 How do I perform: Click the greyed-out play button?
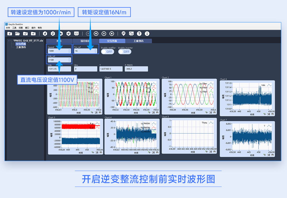coord(88,34)
